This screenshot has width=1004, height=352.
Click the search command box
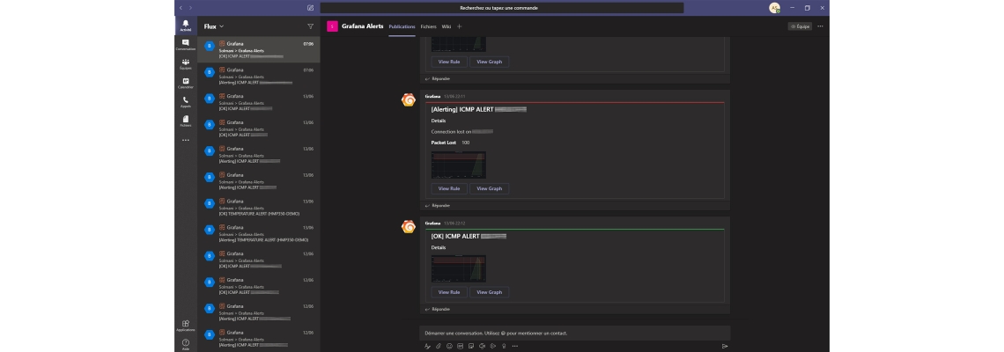[x=498, y=8]
